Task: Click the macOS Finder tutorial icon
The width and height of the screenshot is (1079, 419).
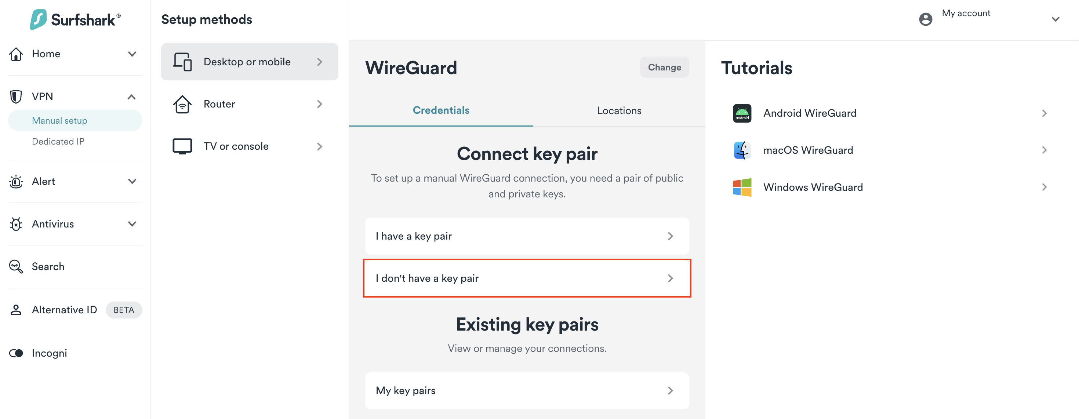Action: pos(742,150)
